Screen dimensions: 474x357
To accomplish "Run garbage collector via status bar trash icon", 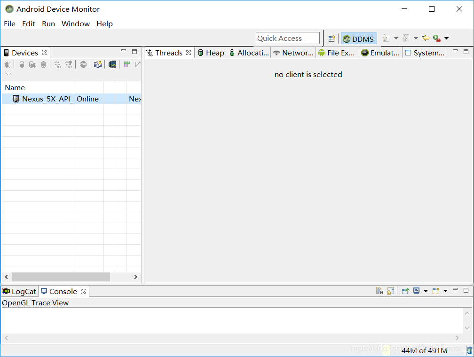I will click(469, 350).
